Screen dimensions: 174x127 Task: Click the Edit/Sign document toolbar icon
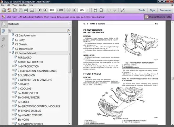pos(15,10)
